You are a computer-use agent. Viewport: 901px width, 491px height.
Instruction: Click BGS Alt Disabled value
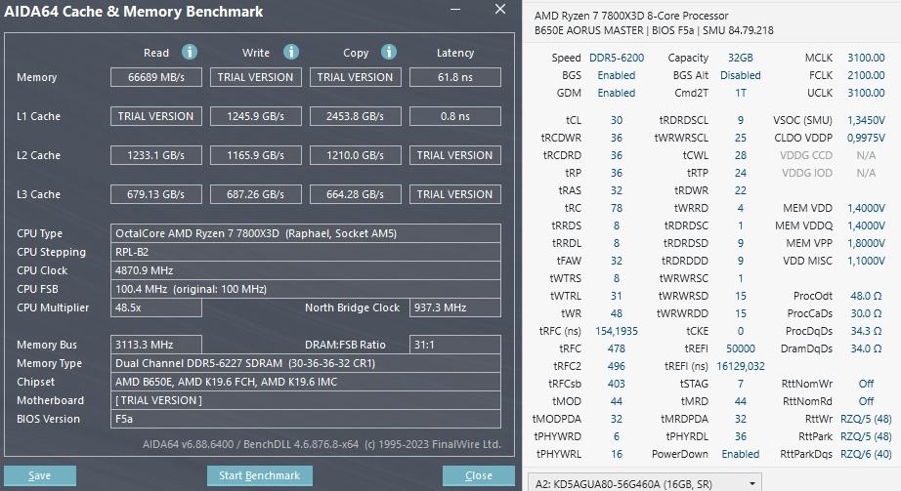tap(740, 75)
